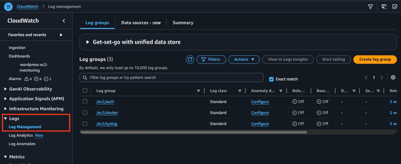The width and height of the screenshot is (401, 164).
Task: Go to next page arrow
Action: [x=382, y=78]
